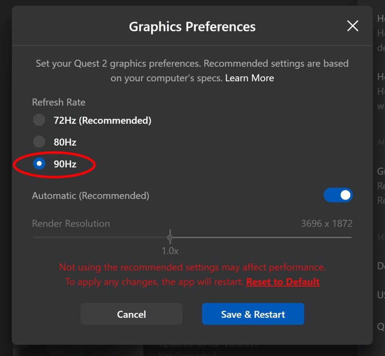Click the Refresh Rate section label
The image size is (385, 356).
pos(58,102)
